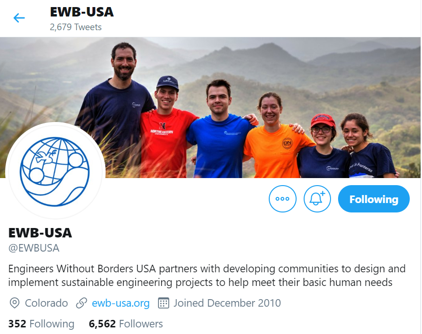Click the EWB-USA globe profile picture
The image size is (422, 334).
tap(55, 171)
